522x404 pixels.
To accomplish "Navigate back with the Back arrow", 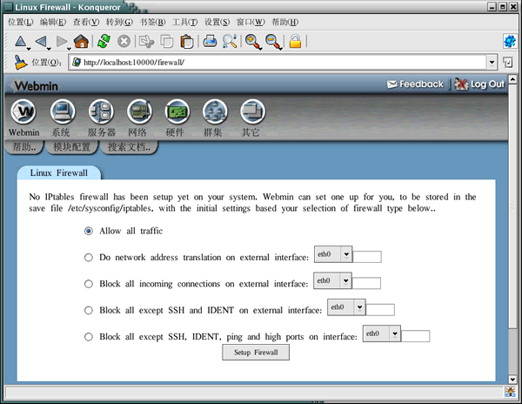I will coord(41,42).
